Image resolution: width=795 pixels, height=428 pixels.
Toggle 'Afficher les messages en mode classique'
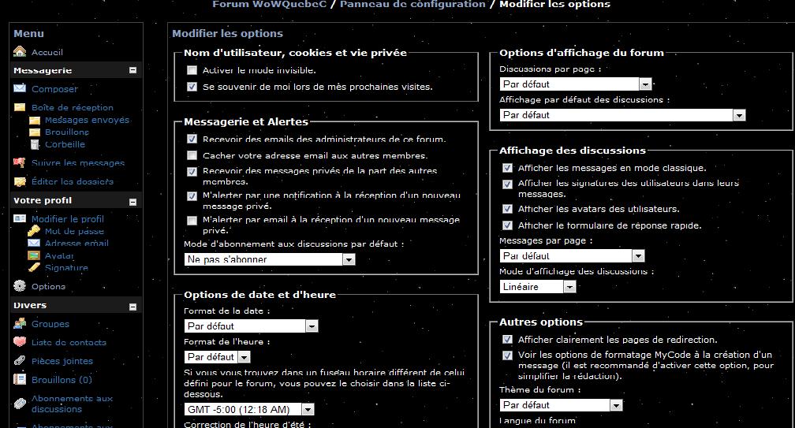click(507, 168)
